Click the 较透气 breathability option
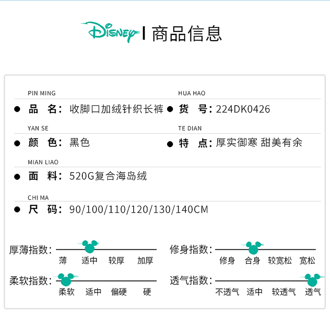 click(284, 292)
